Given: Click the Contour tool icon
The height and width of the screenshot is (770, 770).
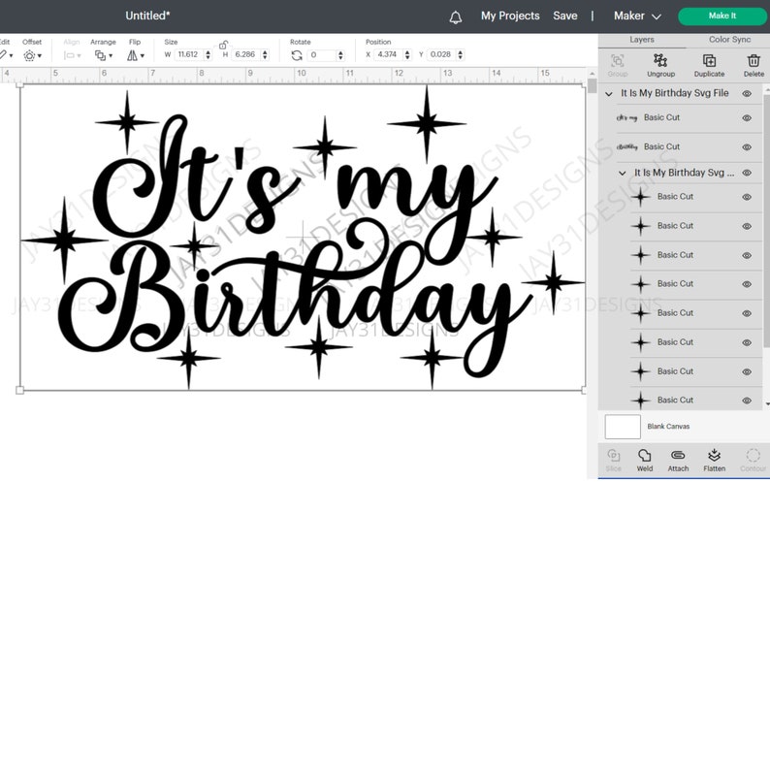Looking at the screenshot, I should tap(753, 455).
